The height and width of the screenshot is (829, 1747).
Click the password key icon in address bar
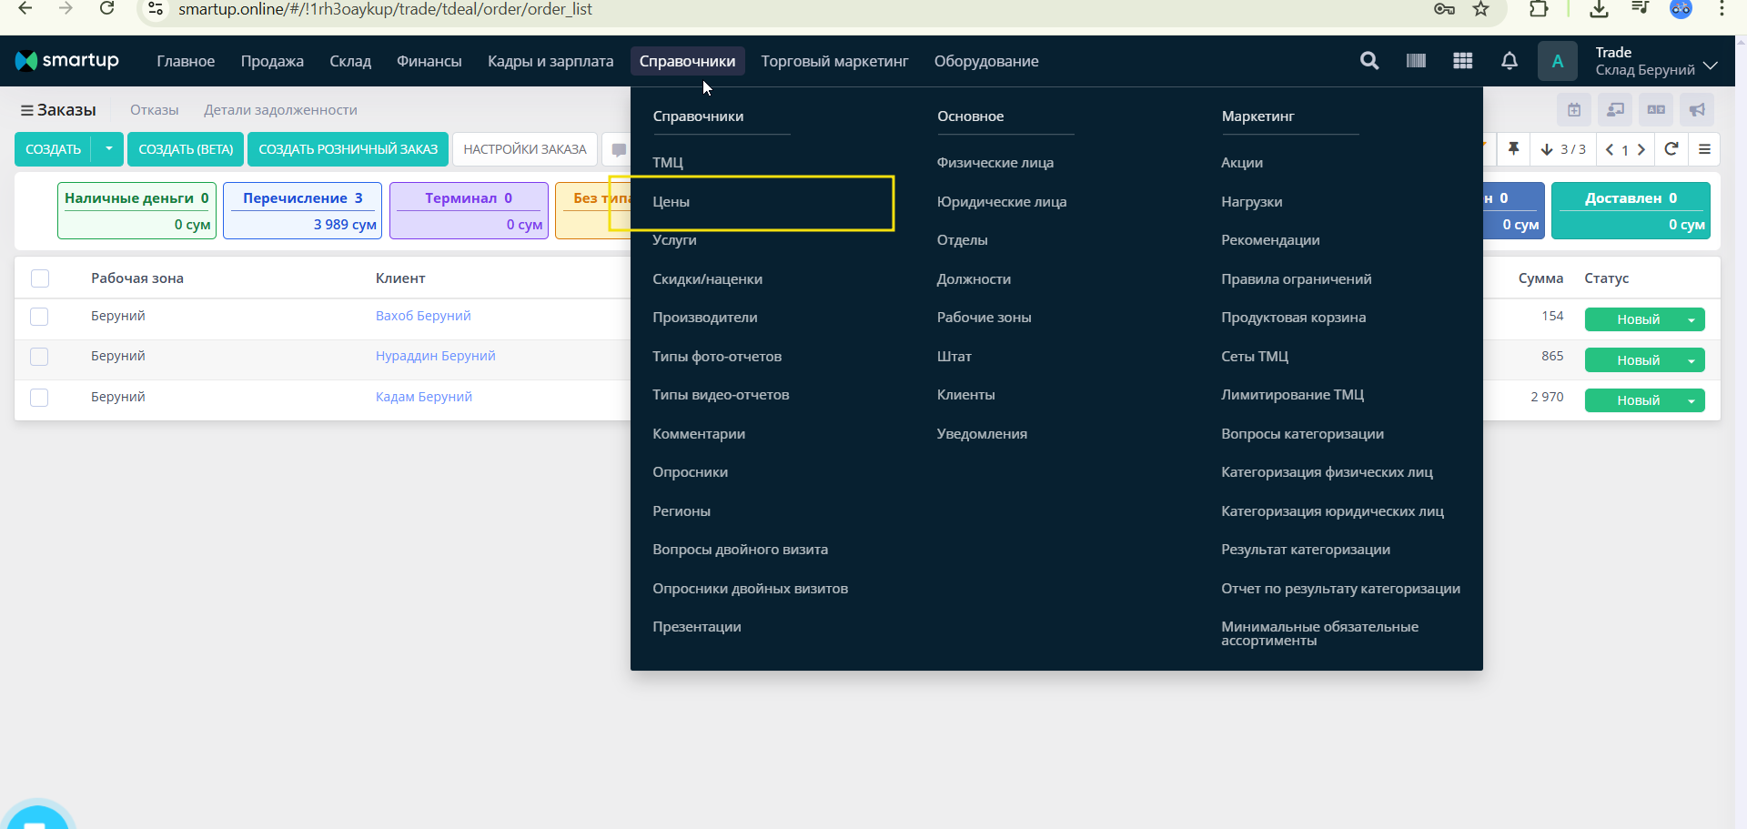click(1444, 9)
